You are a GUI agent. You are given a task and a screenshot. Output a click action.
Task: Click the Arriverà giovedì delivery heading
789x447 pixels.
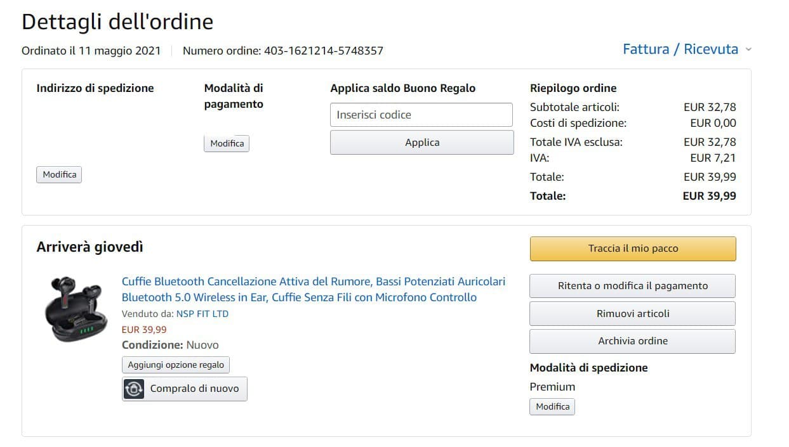[90, 247]
